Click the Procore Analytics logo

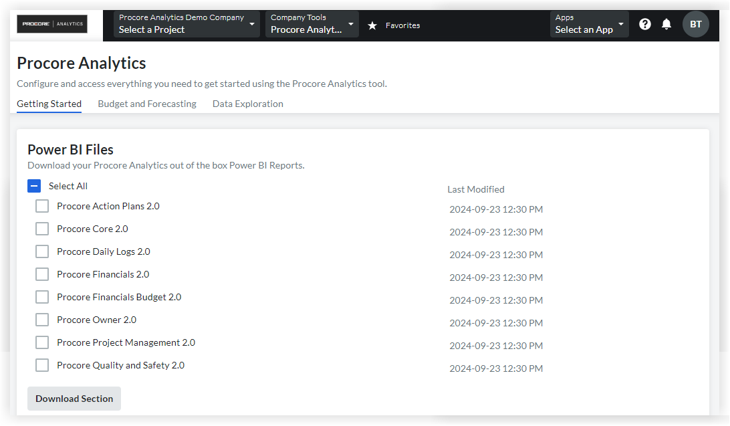51,23
